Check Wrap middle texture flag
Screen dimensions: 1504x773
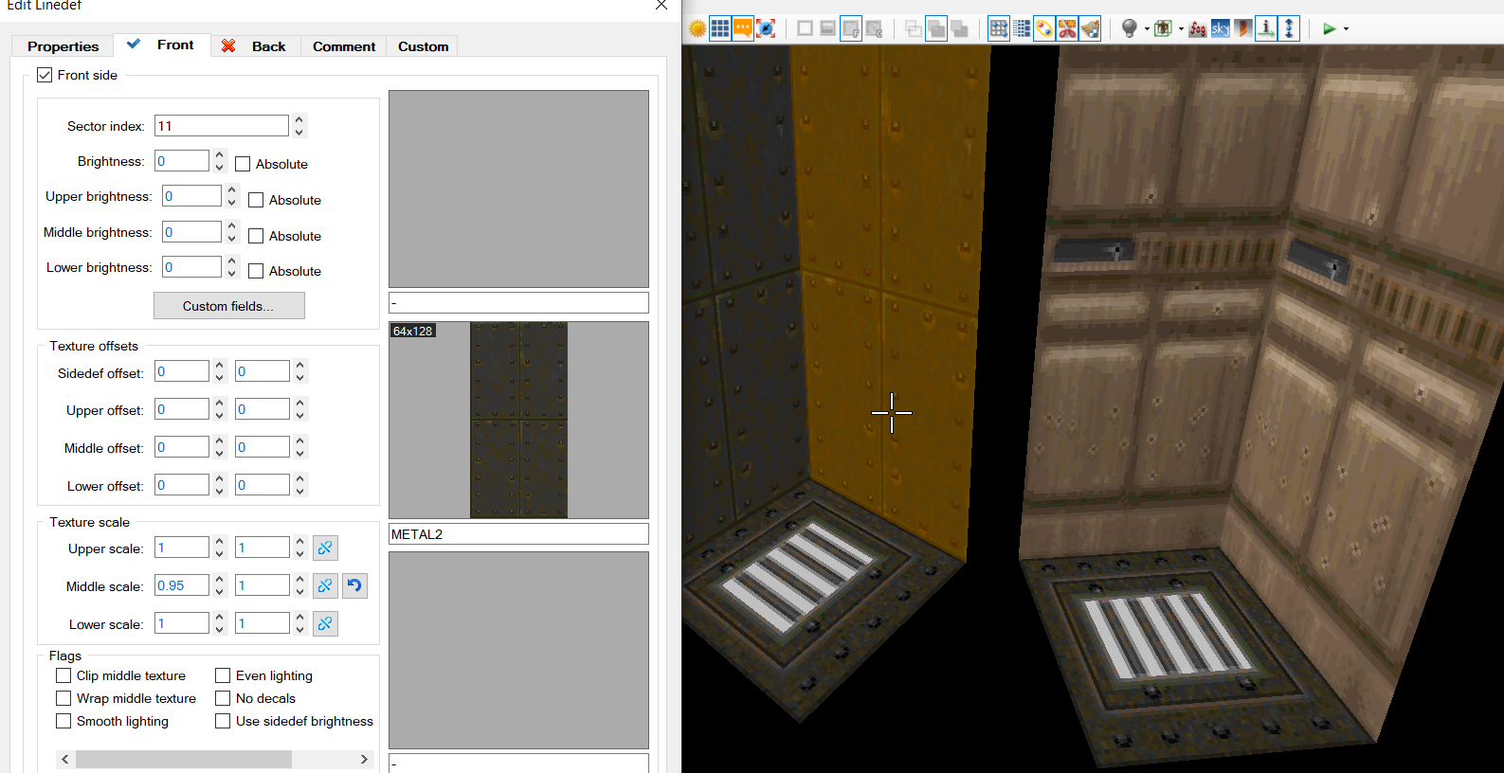point(63,698)
